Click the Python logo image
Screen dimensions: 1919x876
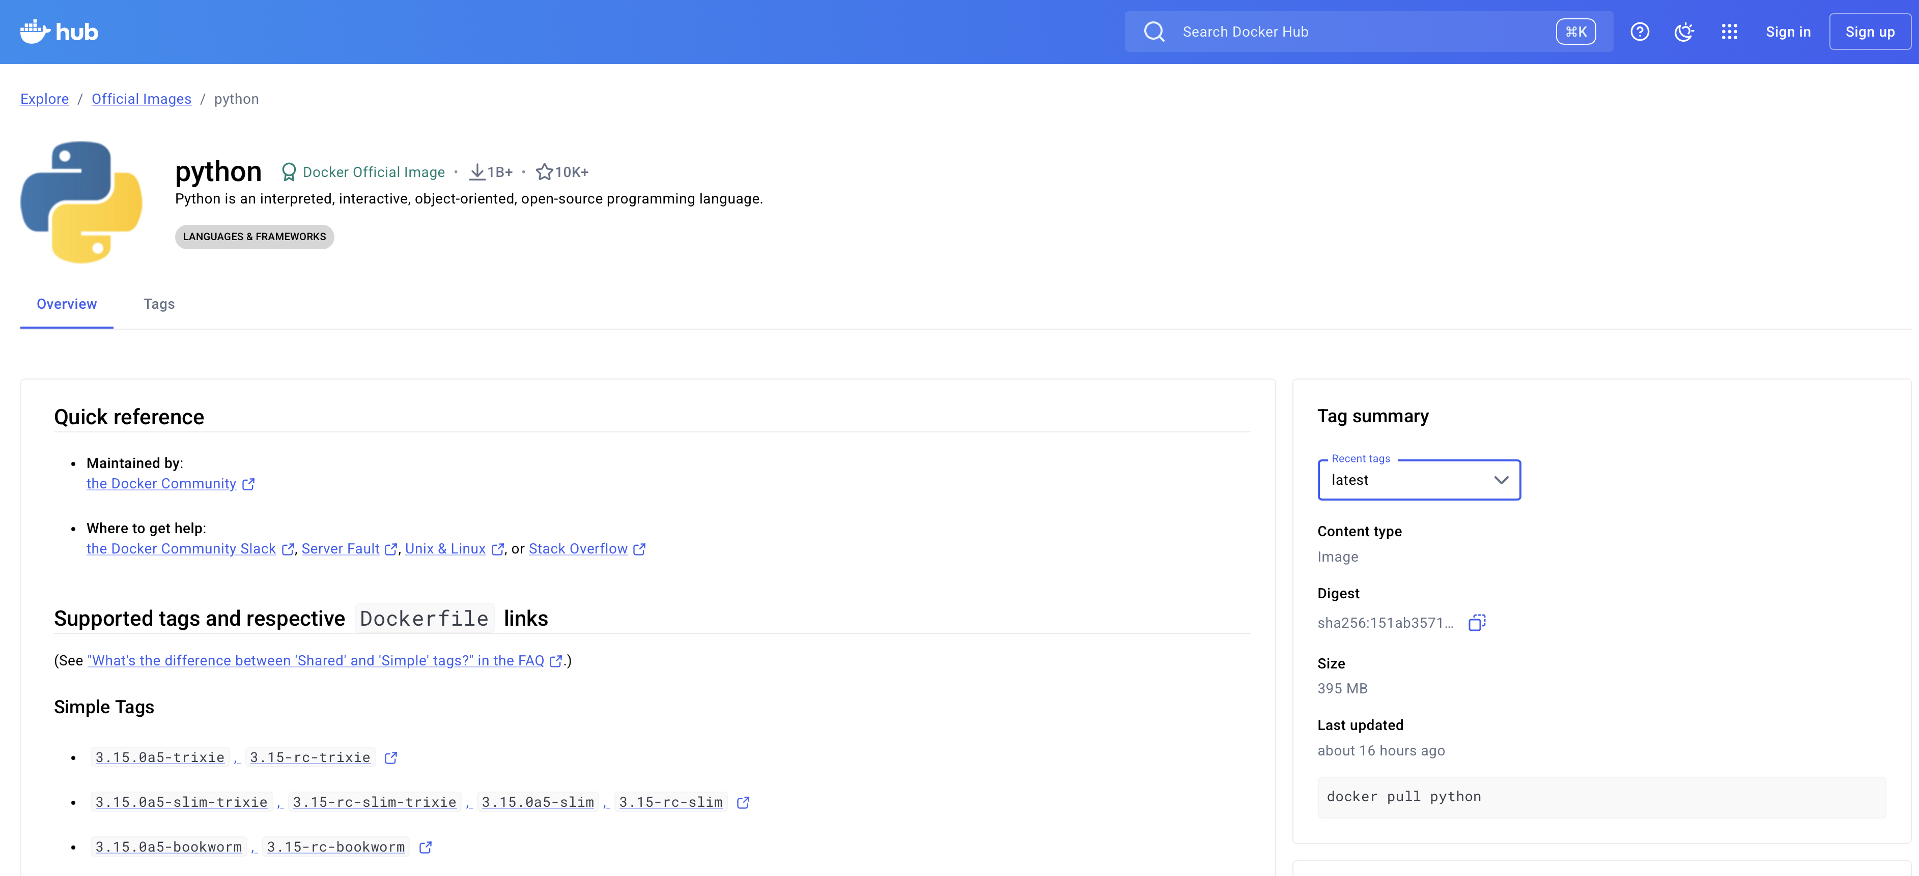click(x=82, y=202)
